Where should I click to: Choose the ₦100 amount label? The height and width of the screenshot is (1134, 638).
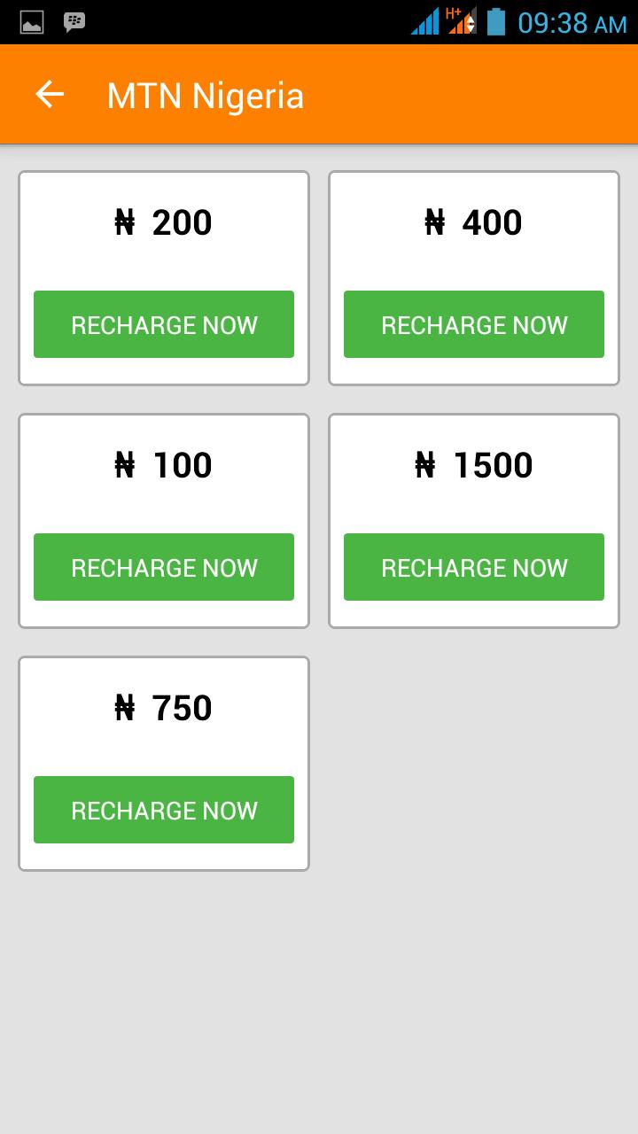pyautogui.click(x=164, y=465)
